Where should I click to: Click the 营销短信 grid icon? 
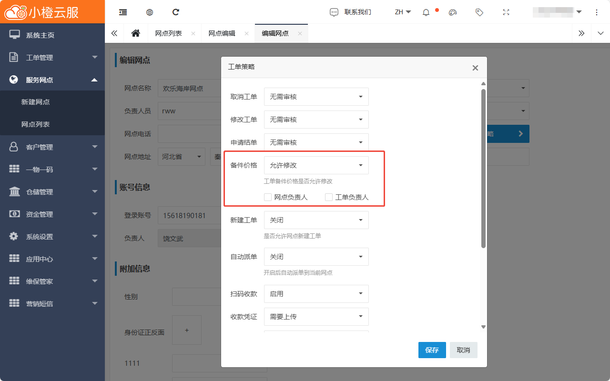[x=14, y=303]
